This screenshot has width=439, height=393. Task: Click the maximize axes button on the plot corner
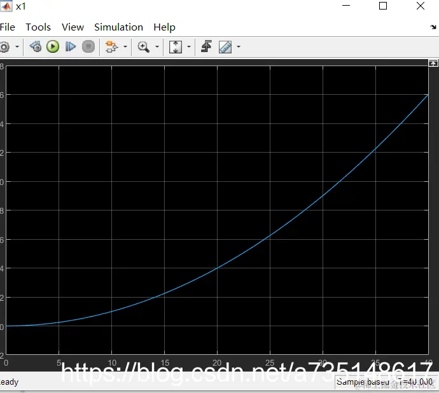[433, 63]
